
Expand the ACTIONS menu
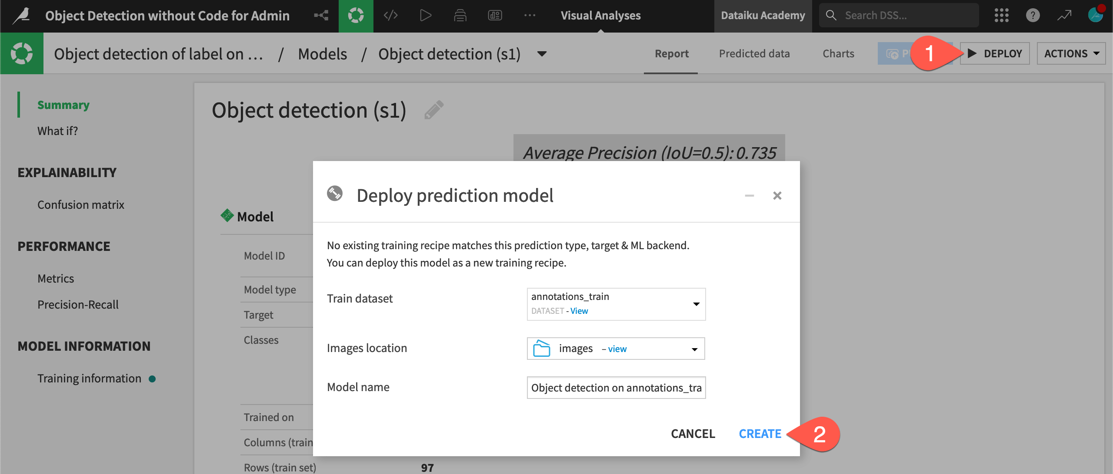pyautogui.click(x=1070, y=53)
